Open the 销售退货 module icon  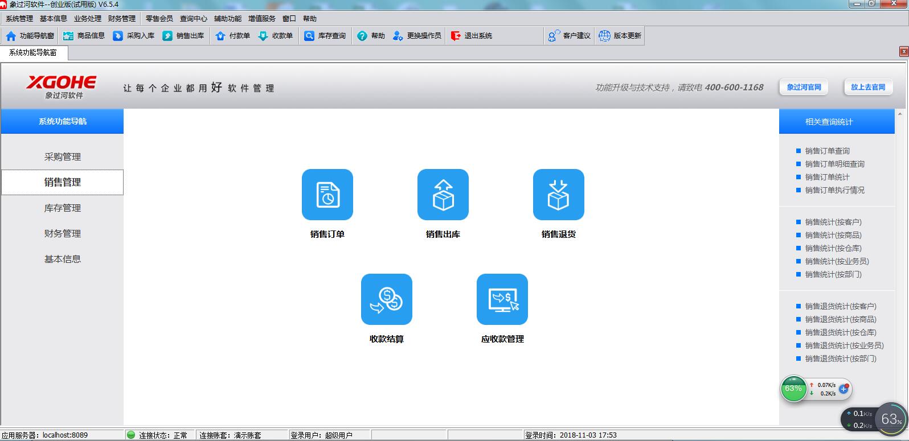tap(559, 195)
